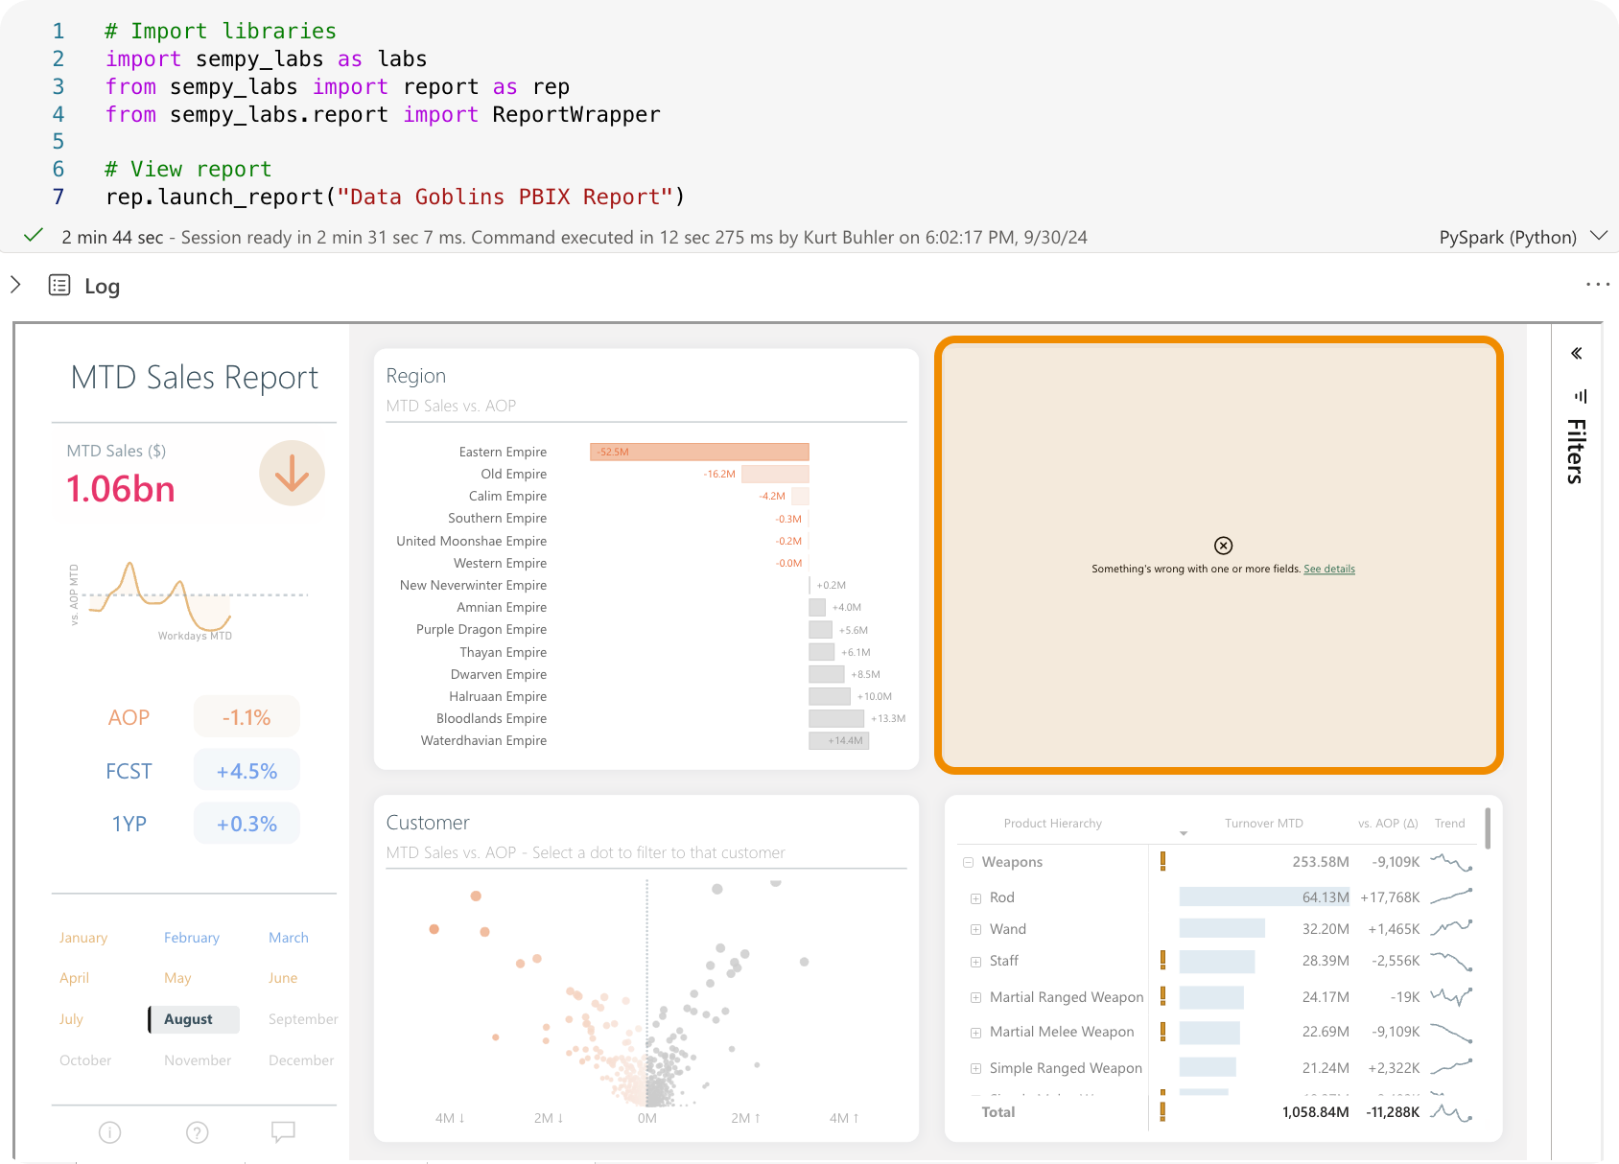1619x1164 pixels.
Task: Click the Log list icon
Action: [x=59, y=285]
